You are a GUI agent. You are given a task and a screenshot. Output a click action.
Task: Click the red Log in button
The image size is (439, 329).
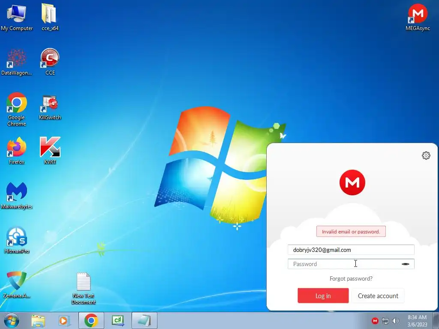click(323, 296)
